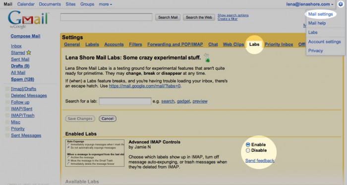This screenshot has height=185, width=347.
Task: Open the Follow up label
Action: point(20,102)
